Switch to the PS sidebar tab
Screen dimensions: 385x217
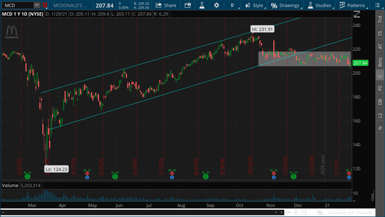click(x=380, y=88)
